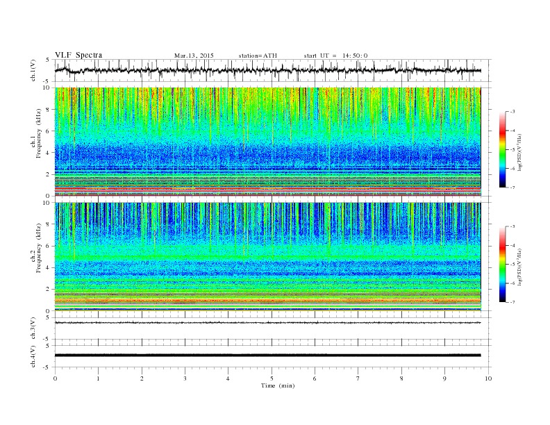550x425 pixels.
Task: Click the "ch.1(V)" waveform axis label
Action: click(33, 70)
